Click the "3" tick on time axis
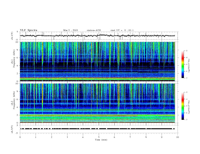The width and height of the screenshot is (200, 154). point(67,137)
